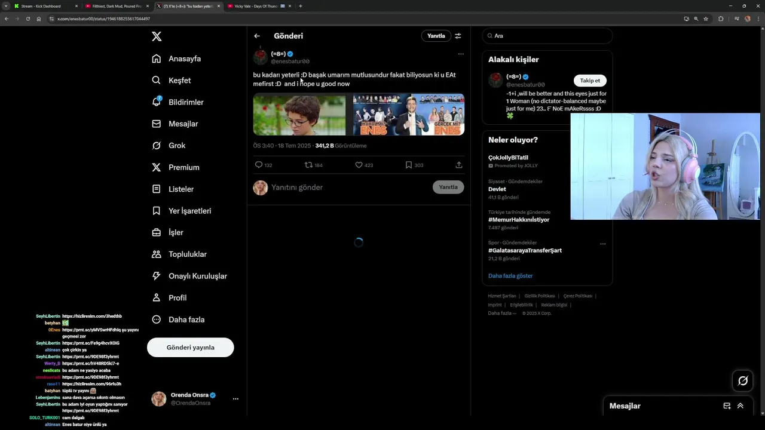Reload the page in browser toolbar

[x=27, y=19]
